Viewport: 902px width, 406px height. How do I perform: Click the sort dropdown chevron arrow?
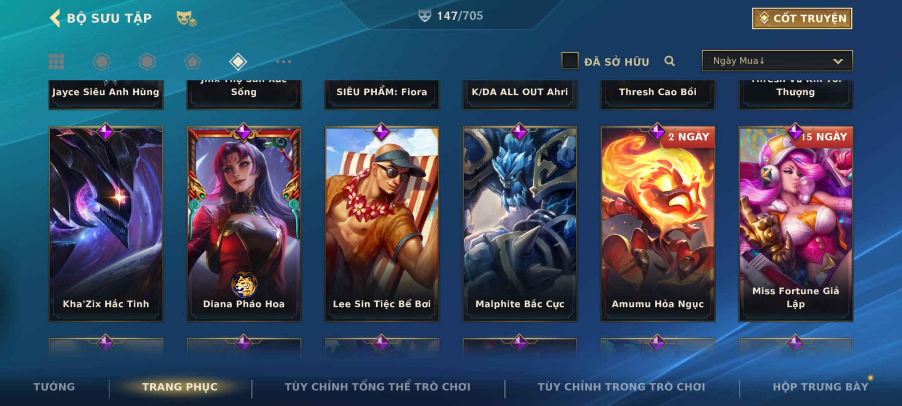pyautogui.click(x=838, y=61)
